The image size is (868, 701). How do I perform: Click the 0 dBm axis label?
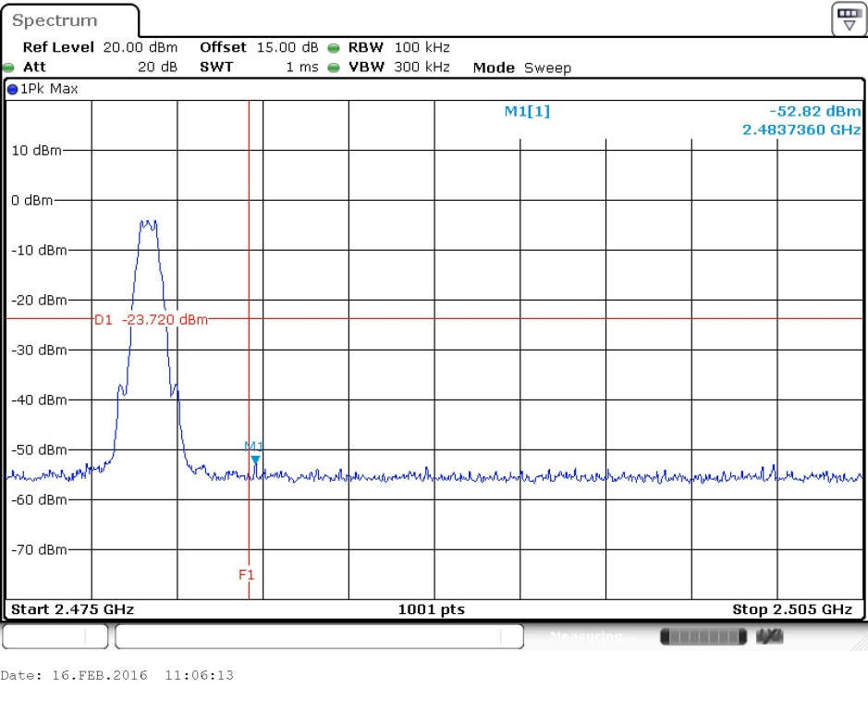click(32, 201)
